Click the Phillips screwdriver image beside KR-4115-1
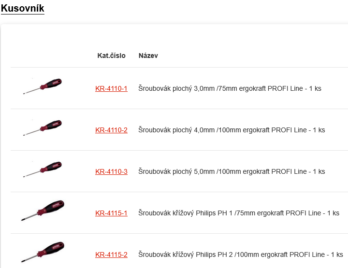The height and width of the screenshot is (268, 348). point(43,211)
